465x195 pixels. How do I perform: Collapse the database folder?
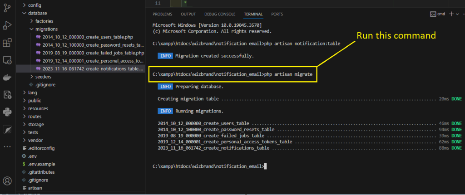pyautogui.click(x=37, y=13)
